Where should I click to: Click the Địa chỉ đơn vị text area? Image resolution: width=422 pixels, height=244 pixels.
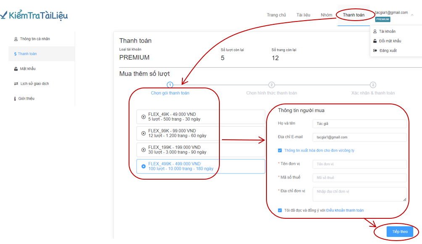pyautogui.click(x=359, y=194)
